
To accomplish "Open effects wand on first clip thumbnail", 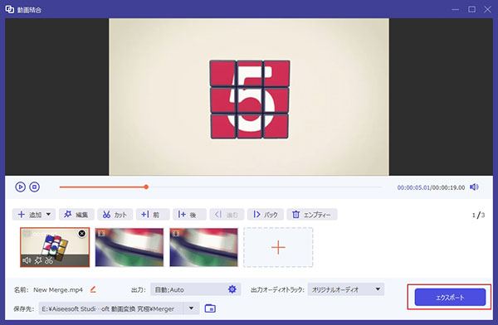I will click(38, 260).
